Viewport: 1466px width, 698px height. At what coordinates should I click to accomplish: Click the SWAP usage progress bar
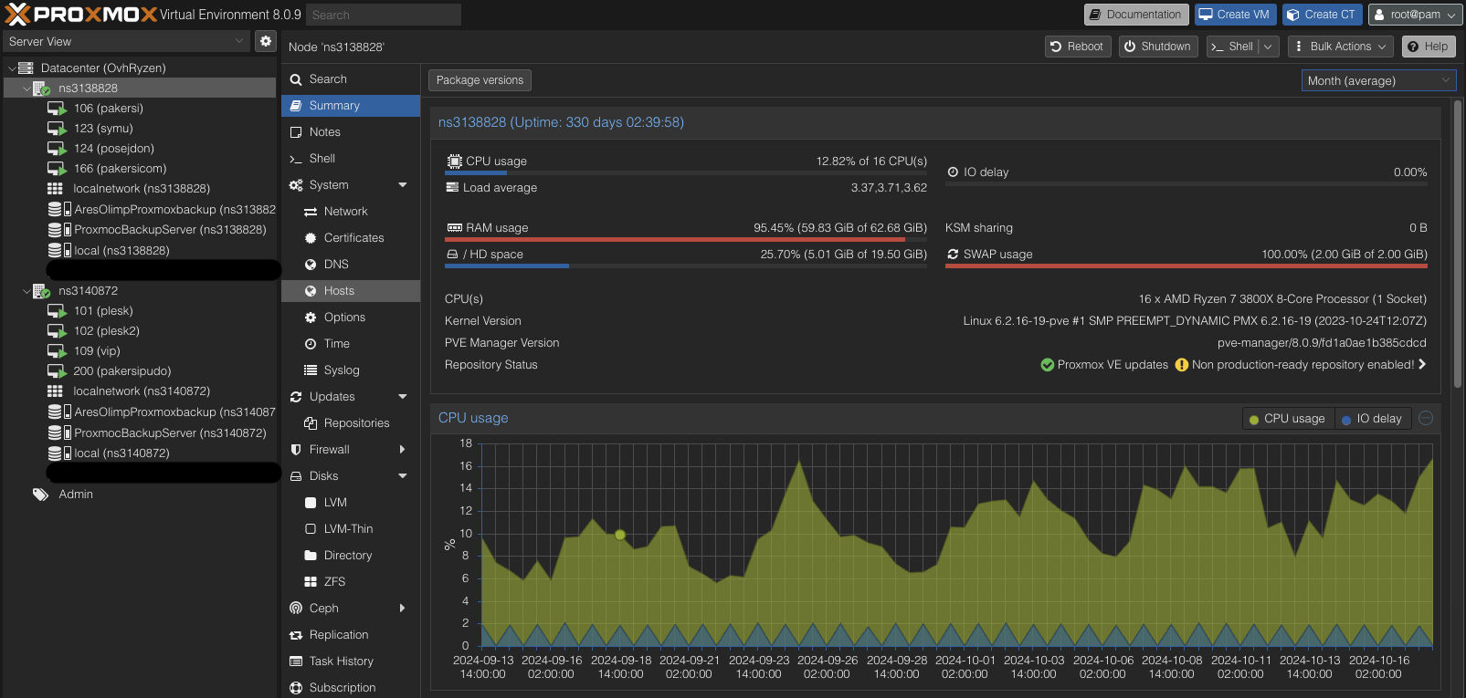point(1187,266)
